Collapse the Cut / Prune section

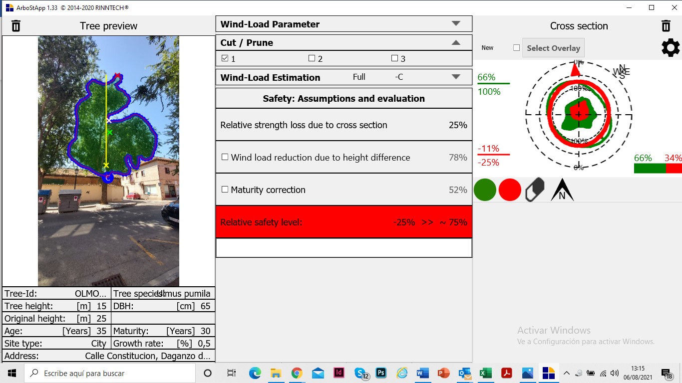(x=455, y=42)
